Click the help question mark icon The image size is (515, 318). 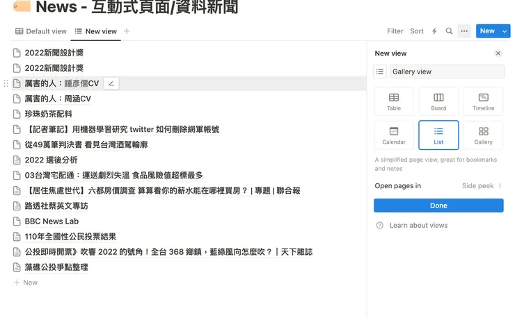coord(380,225)
